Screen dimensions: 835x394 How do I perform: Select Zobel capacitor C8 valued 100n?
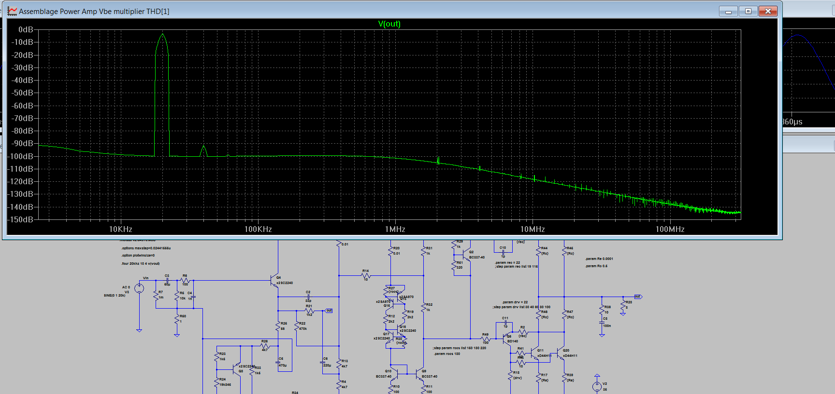tap(603, 323)
